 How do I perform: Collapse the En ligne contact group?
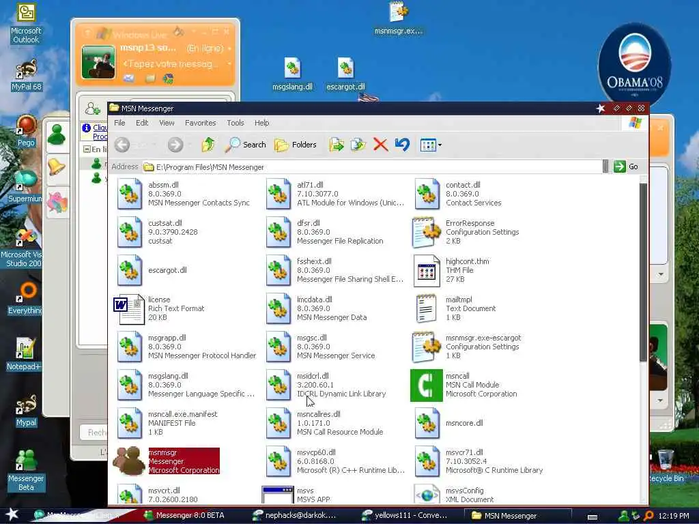pos(87,149)
